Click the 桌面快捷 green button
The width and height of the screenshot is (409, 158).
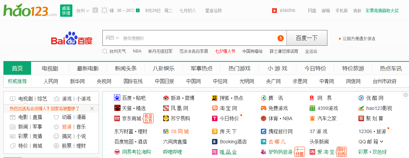66,11
